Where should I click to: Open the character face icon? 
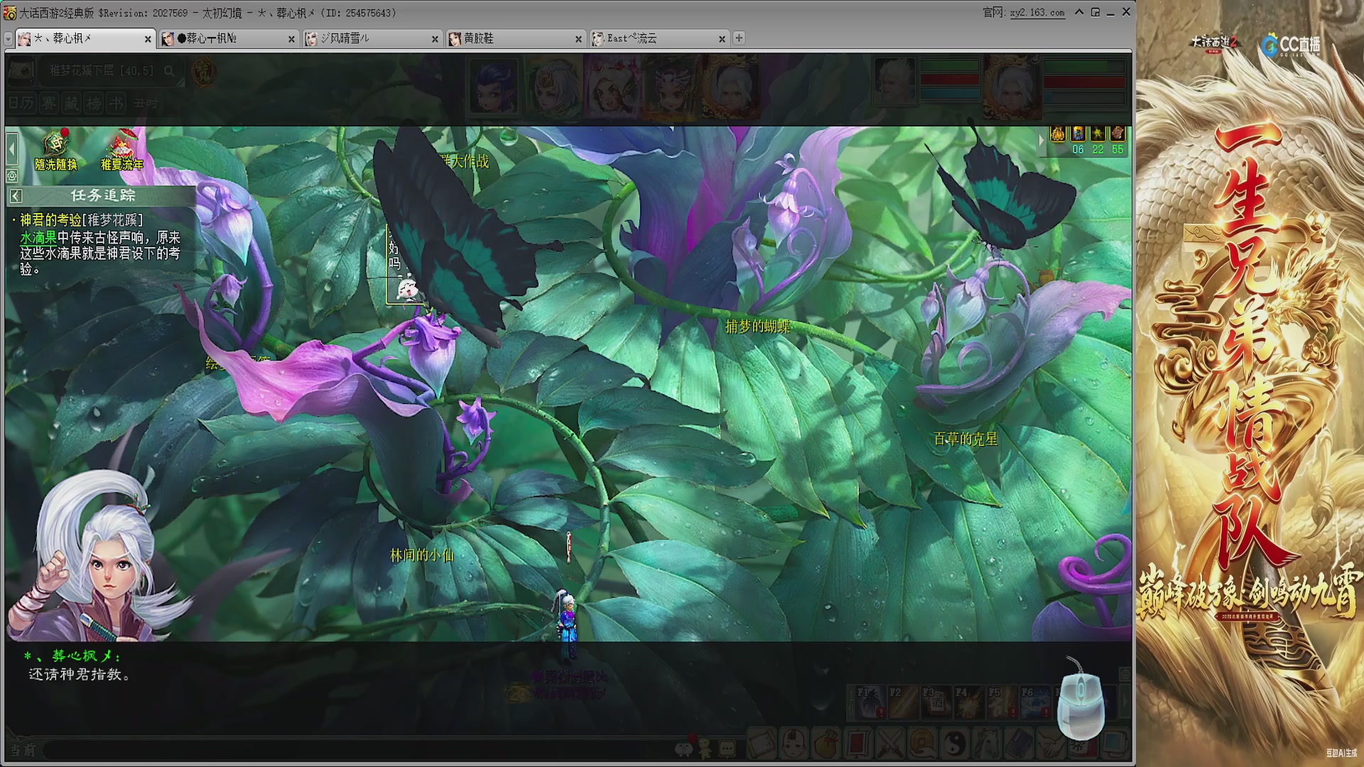794,744
